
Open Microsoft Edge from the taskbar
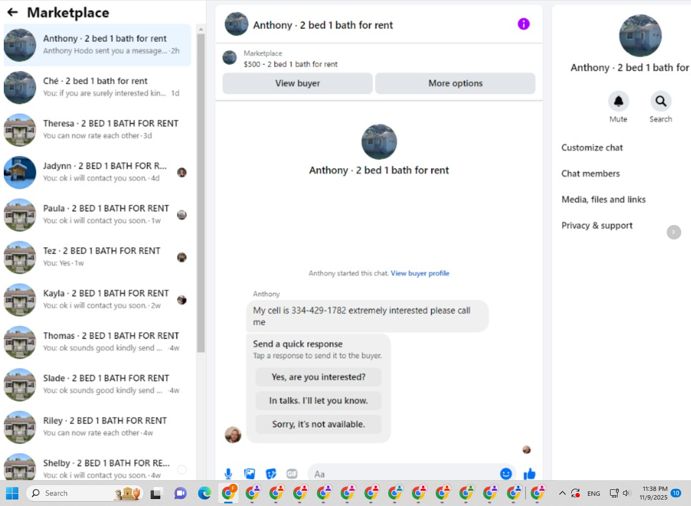tap(204, 493)
